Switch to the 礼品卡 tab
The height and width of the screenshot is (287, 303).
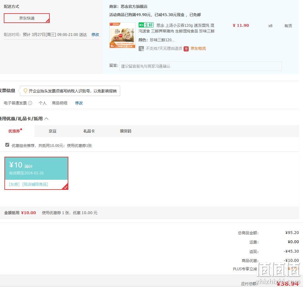(89, 131)
